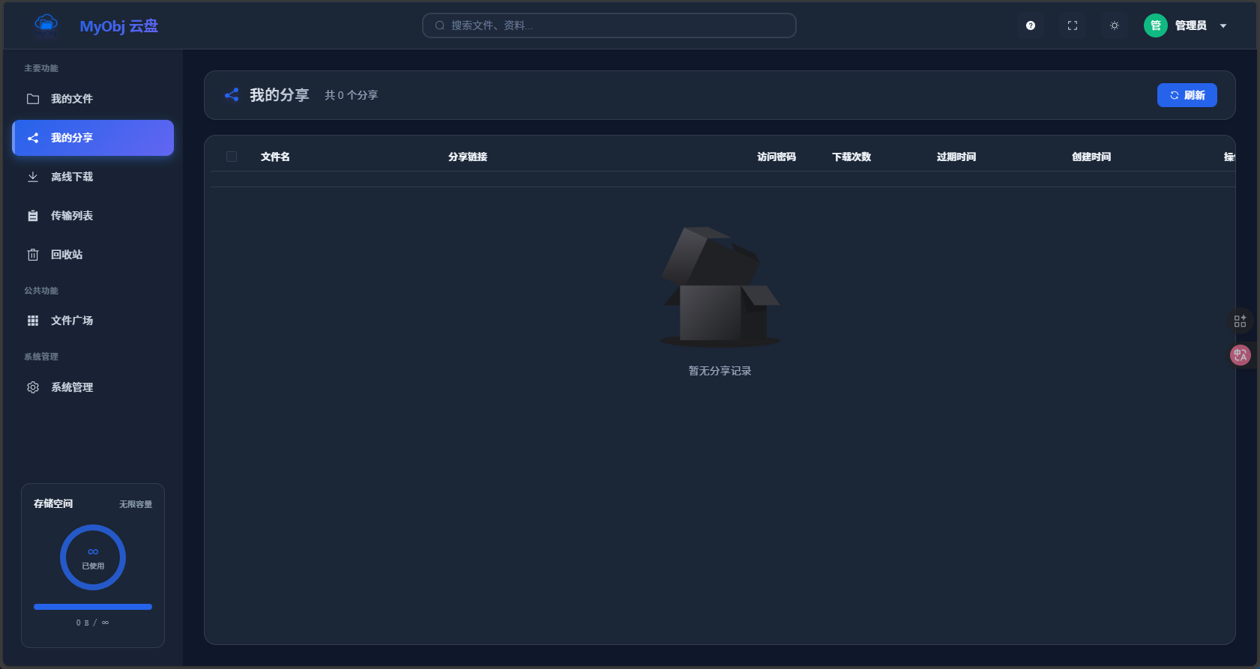
Task: Click the MyObj cloud logo icon
Action: tap(46, 25)
